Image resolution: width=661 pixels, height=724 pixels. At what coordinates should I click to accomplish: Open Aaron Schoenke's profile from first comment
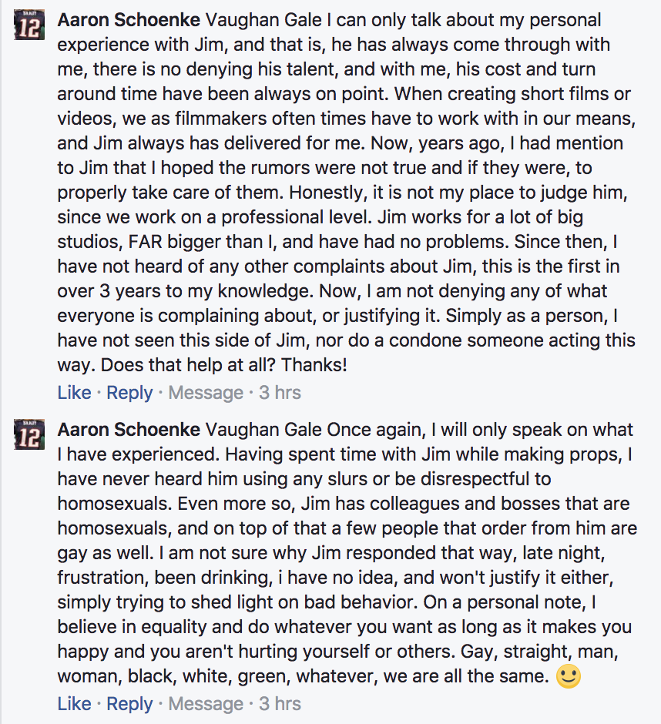(129, 20)
